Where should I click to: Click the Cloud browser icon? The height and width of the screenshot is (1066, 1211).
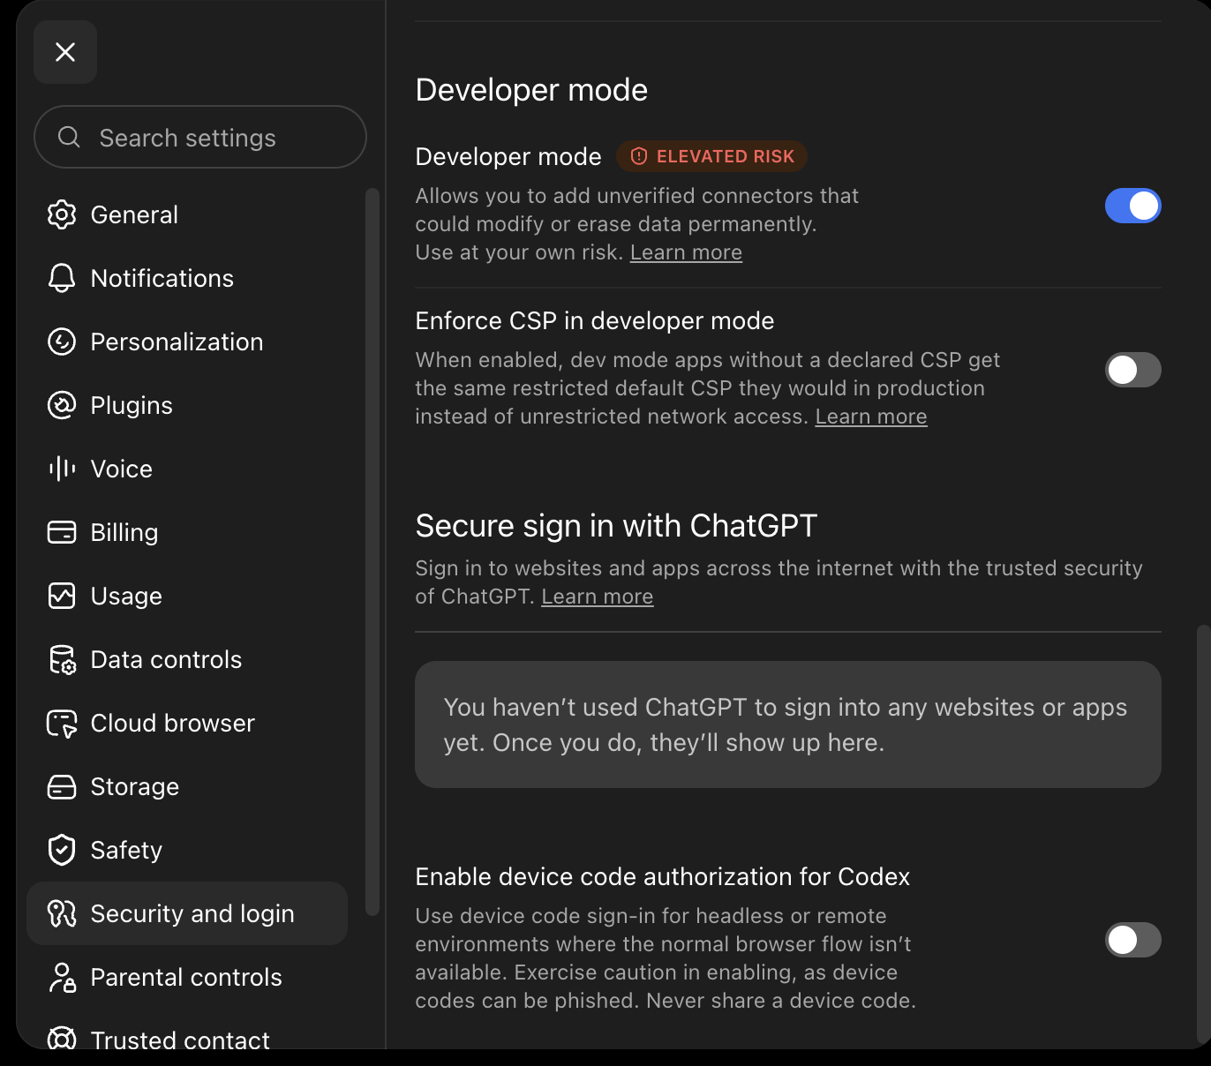point(62,723)
